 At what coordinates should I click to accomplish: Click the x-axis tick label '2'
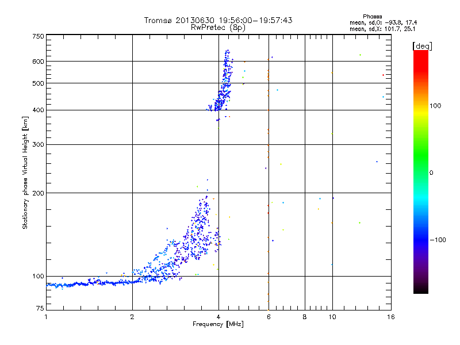pos(132,317)
